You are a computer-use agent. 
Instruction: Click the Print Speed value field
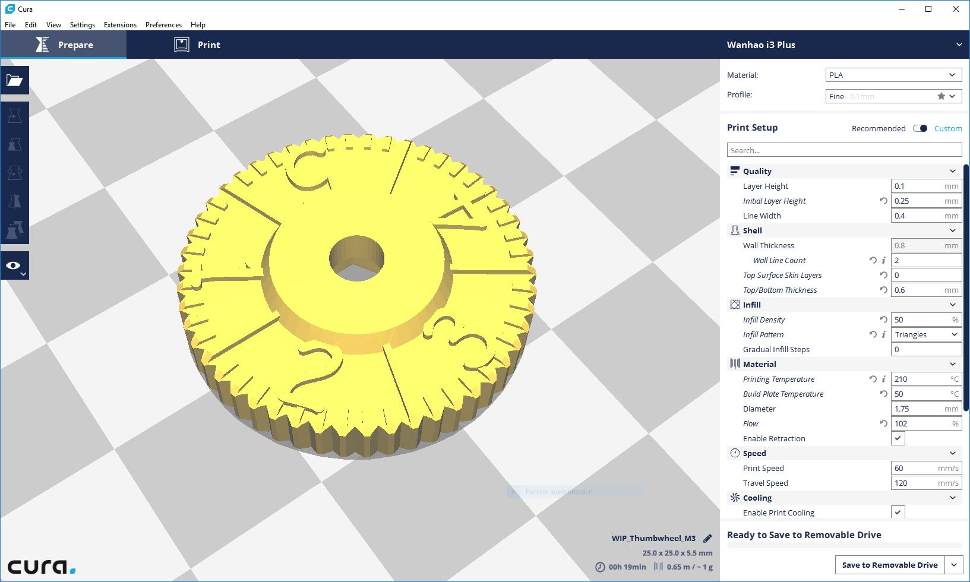tap(926, 468)
